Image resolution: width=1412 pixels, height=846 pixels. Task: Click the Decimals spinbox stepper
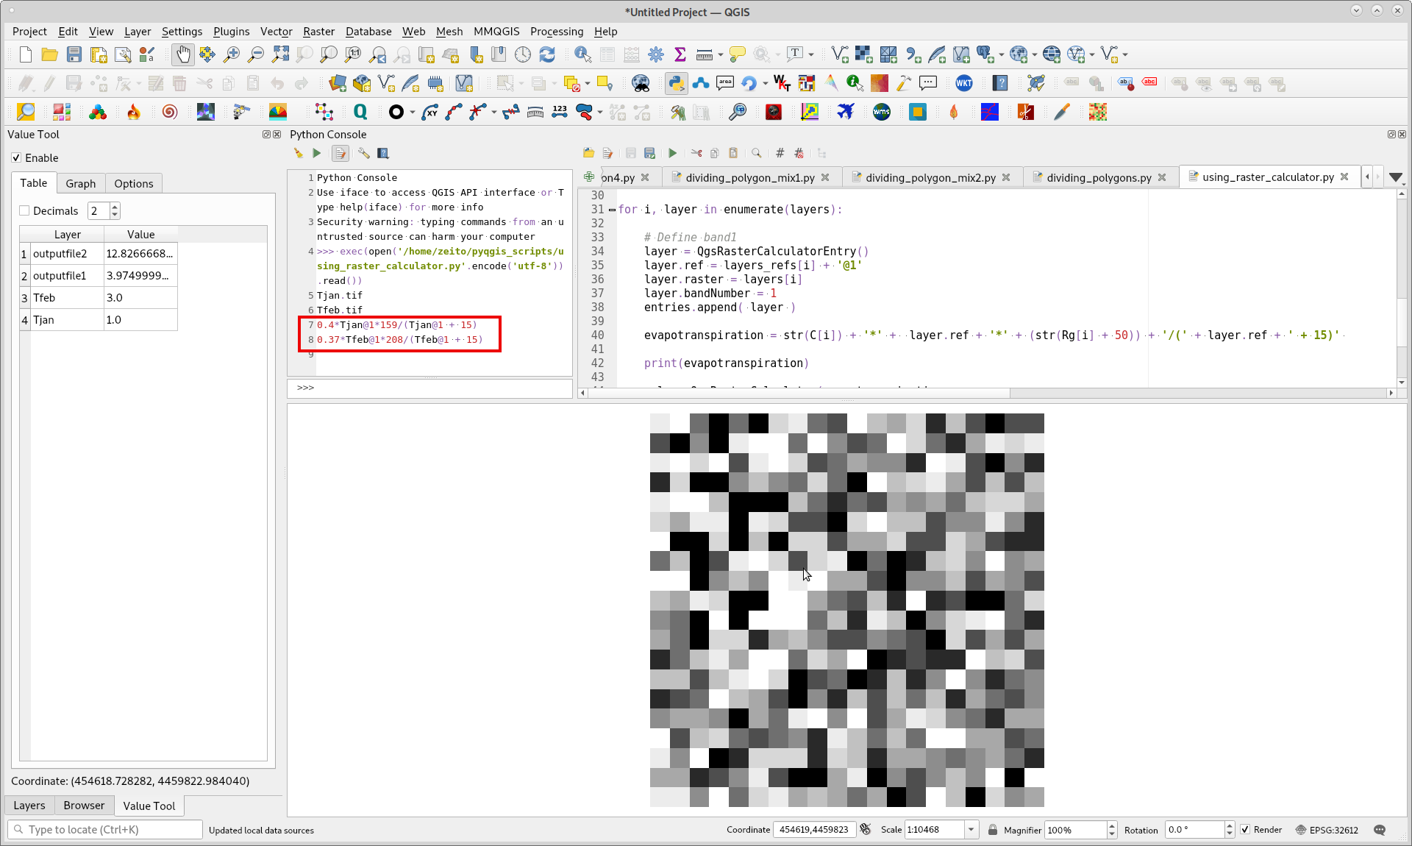point(115,211)
